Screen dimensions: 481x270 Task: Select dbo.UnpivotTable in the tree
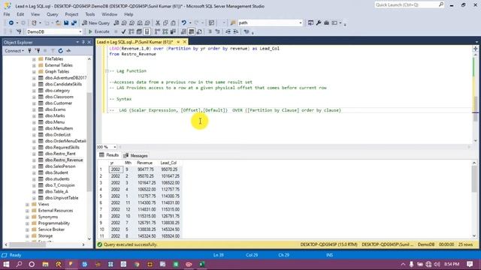tap(62, 198)
